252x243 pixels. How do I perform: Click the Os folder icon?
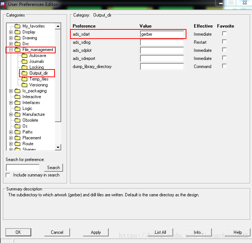click(x=18, y=126)
